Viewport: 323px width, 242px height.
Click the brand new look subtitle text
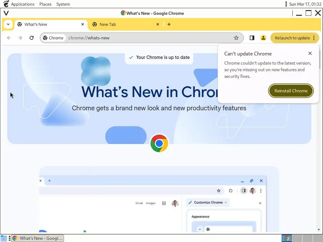159,108
